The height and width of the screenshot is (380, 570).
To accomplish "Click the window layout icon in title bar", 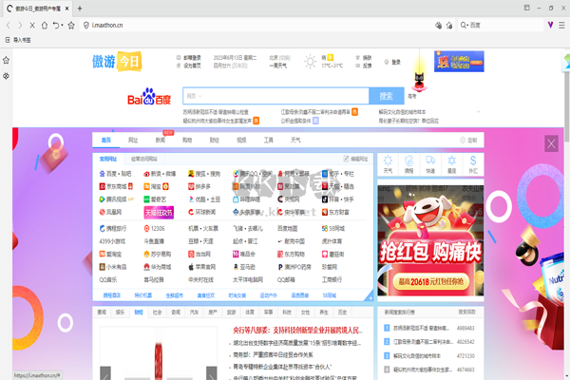I will pyautogui.click(x=526, y=8).
